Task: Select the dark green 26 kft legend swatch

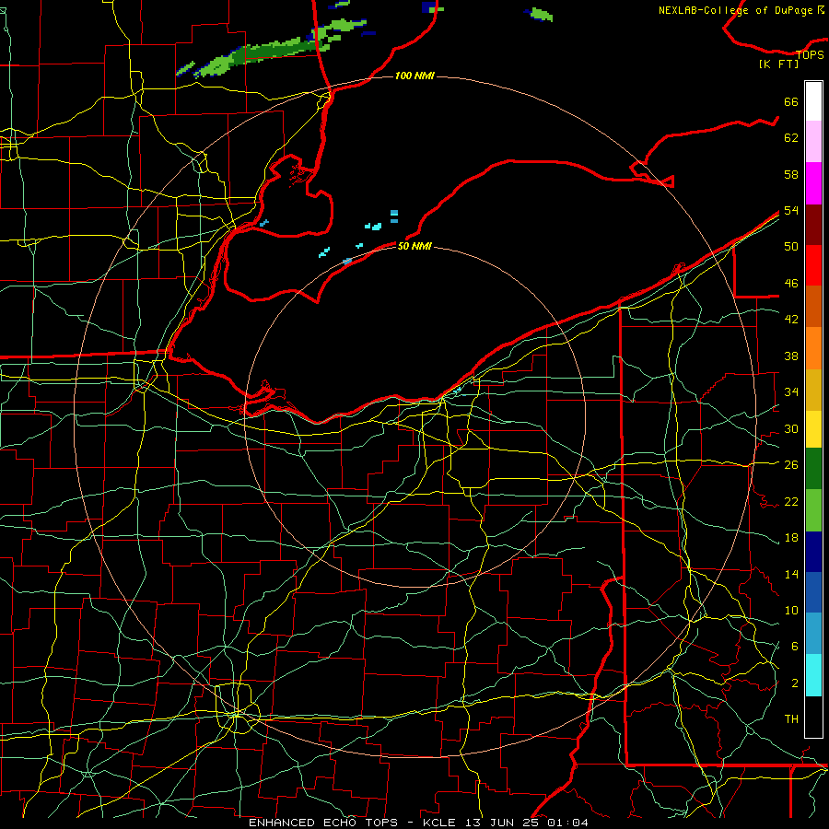Action: tap(813, 469)
